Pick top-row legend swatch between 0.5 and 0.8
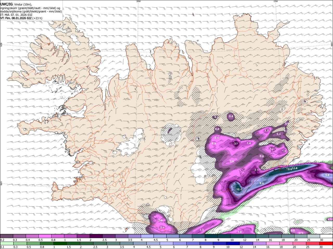 [45, 236]
